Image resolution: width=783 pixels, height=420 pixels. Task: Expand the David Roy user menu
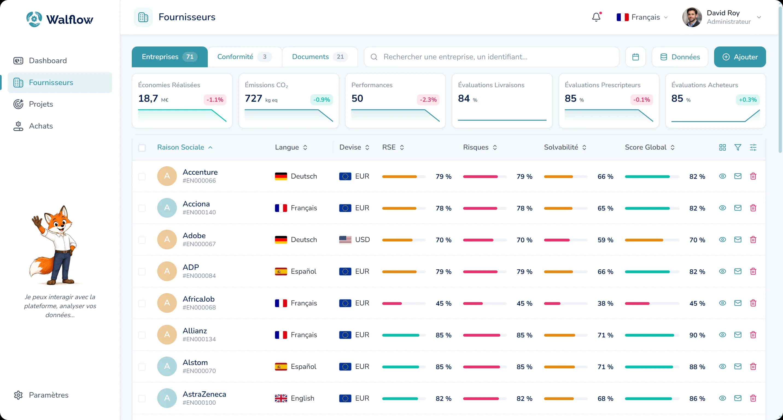tap(759, 17)
